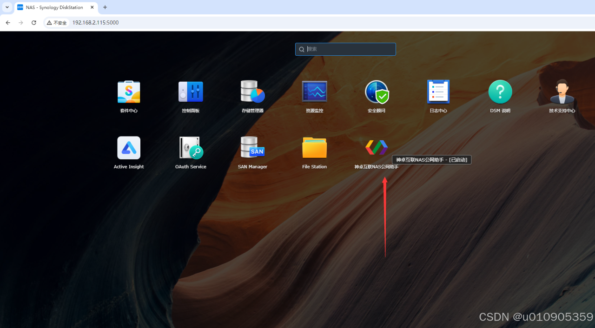This screenshot has width=595, height=328.
Task: Open DSM 说明 help icon
Action: coord(500,92)
